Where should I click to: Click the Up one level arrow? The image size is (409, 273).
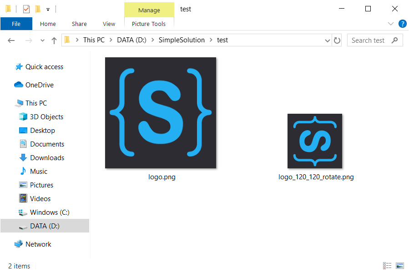pos(54,40)
